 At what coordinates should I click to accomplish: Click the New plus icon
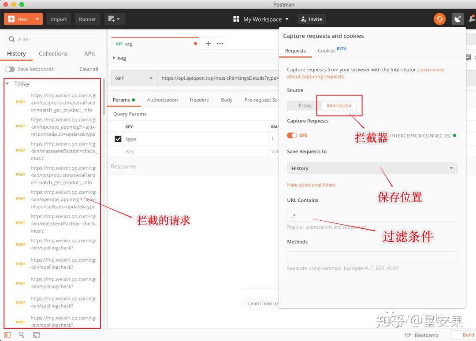pyautogui.click(x=11, y=19)
